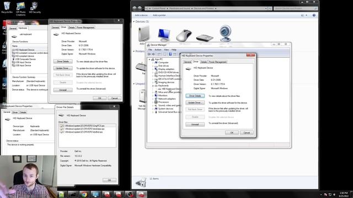Screen dimensions: 353x198
Task: Open Power Management tab in dialog over Device Manager
Action: point(217,62)
